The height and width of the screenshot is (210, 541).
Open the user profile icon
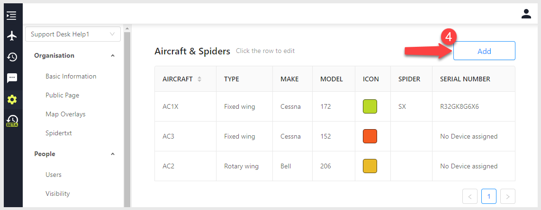pos(526,14)
